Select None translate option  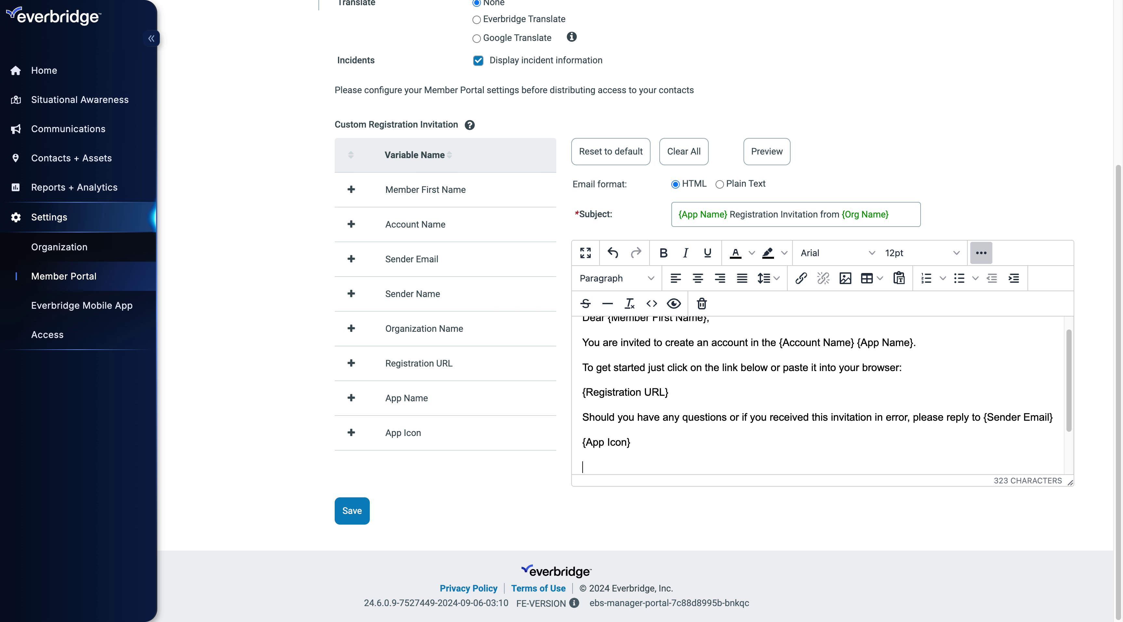coord(476,3)
